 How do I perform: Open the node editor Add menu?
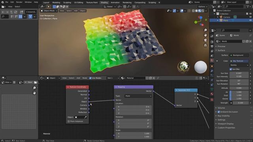pyautogui.click(x=78, y=78)
